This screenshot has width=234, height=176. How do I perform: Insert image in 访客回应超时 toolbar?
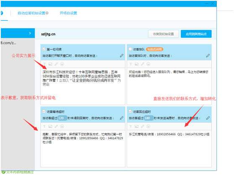(137, 126)
